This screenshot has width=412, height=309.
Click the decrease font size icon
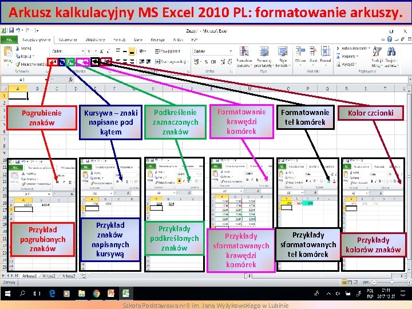tap(108, 51)
